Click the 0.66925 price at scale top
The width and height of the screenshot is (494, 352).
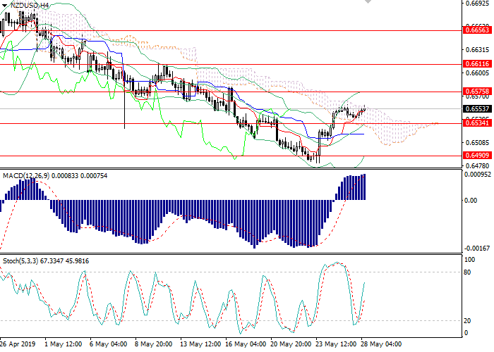coord(476,4)
